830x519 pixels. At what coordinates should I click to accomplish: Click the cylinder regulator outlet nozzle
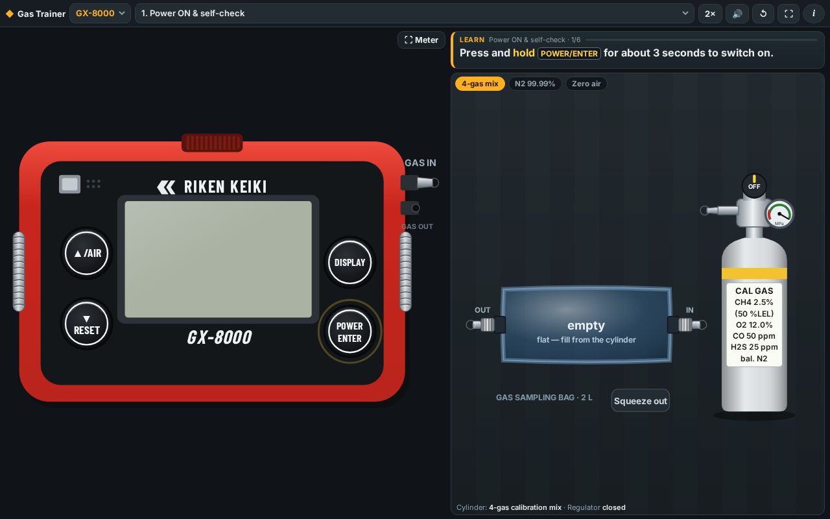point(718,210)
